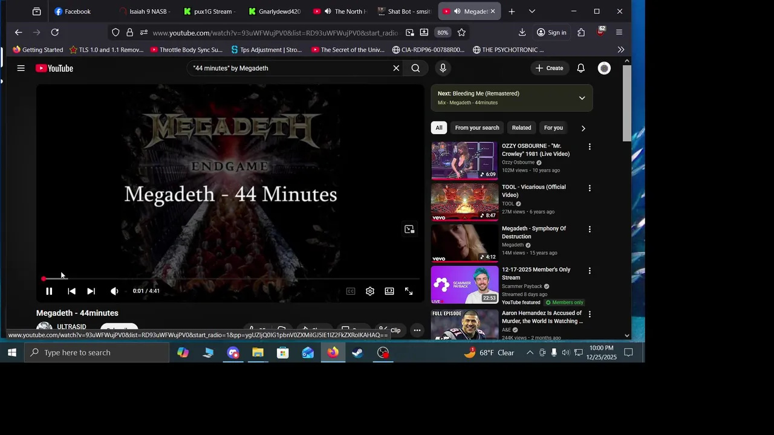Open the 12-17-2025 Member's Only Stream title
Image resolution: width=774 pixels, height=435 pixels.
coord(536,274)
